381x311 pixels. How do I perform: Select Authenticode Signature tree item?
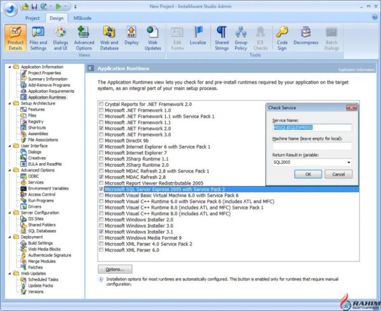click(x=50, y=255)
